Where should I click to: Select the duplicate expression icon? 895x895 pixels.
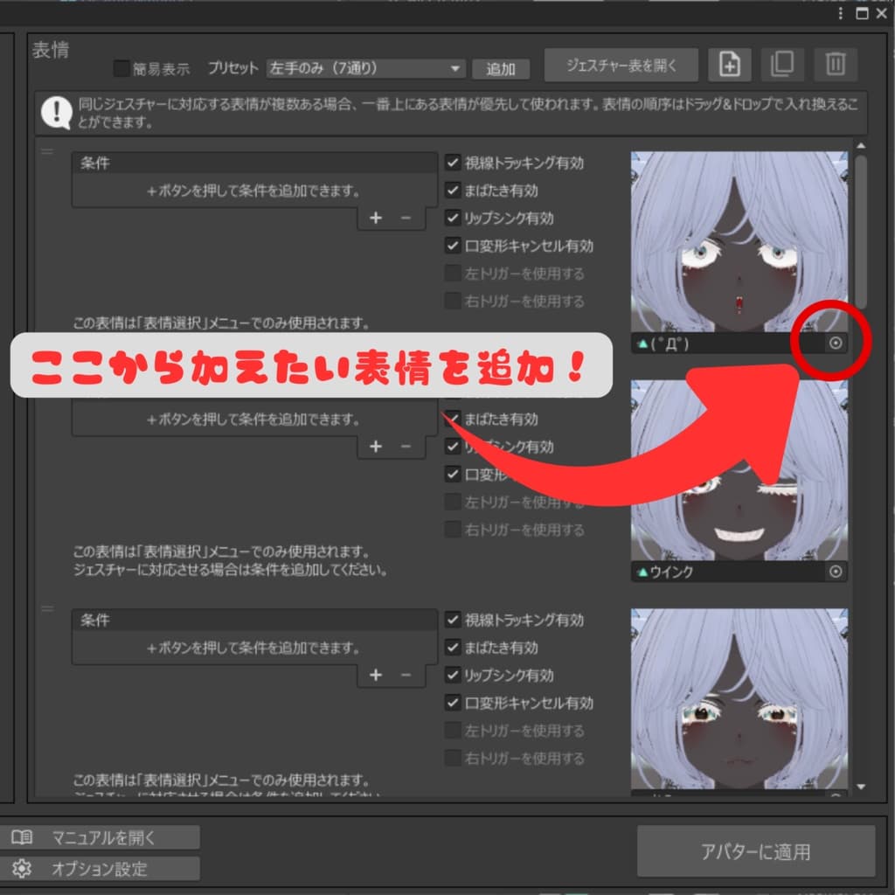782,64
